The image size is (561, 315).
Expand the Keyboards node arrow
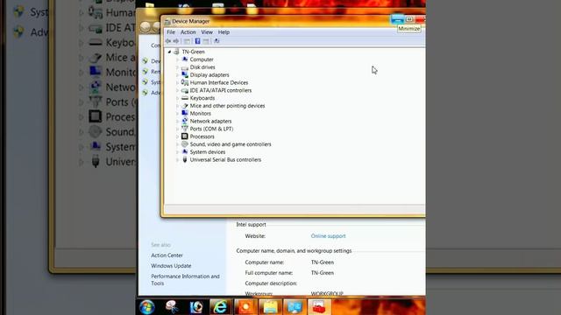point(177,98)
